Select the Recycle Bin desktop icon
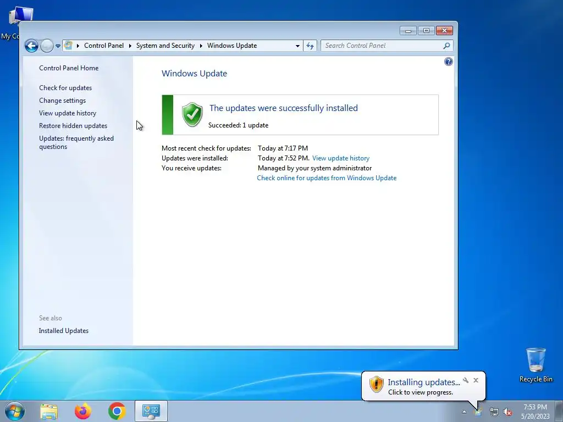This screenshot has height=422, width=563. click(x=536, y=365)
